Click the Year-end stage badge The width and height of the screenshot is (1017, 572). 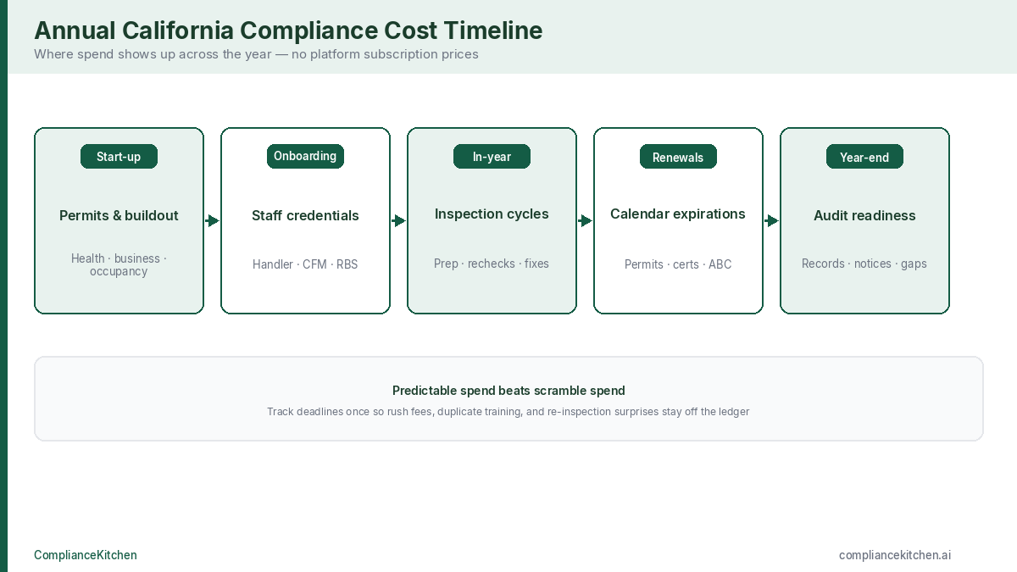click(x=864, y=157)
